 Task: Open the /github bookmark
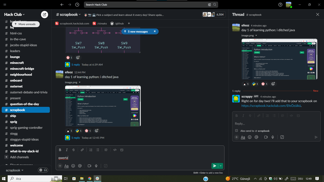117,24
